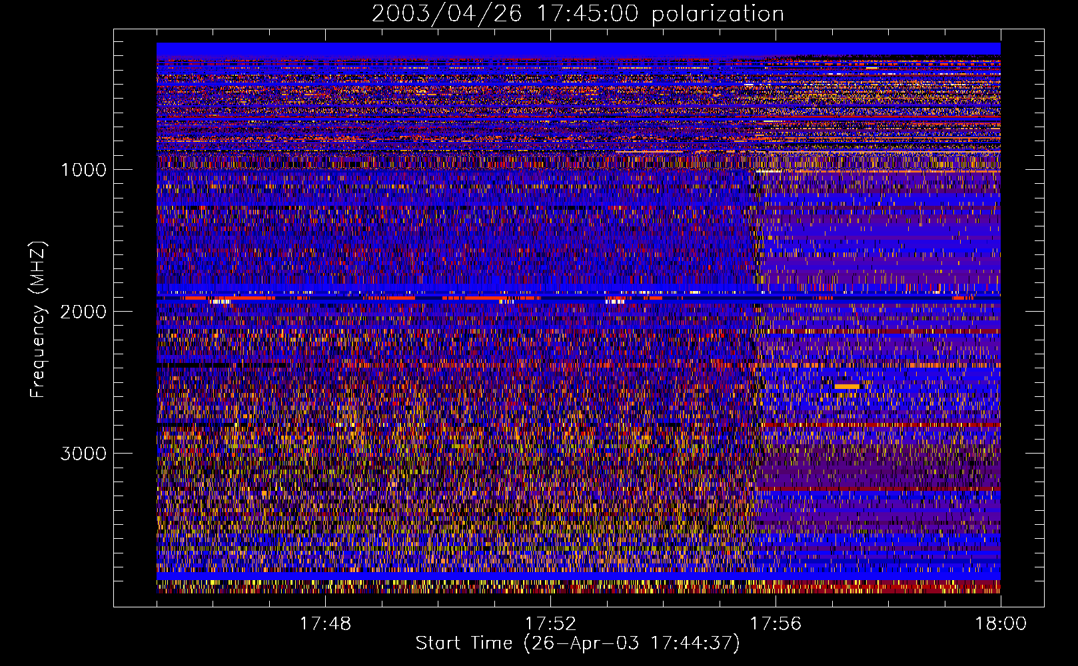
Task: Click the 'Start Time (26-Apr-03 17:44:37)' axis label
Action: [578, 643]
